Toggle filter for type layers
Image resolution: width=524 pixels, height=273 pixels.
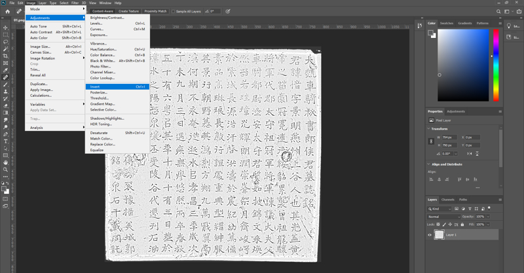470,209
